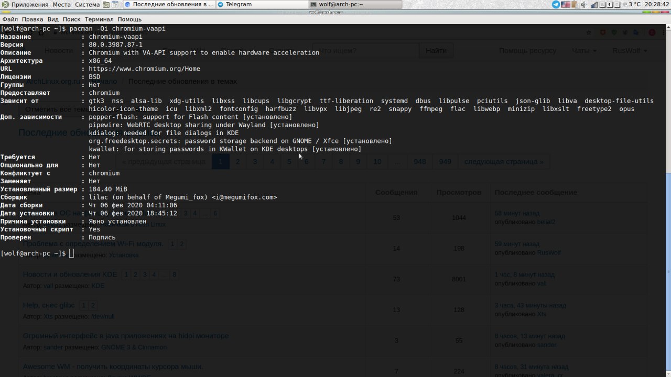Open the terminal Файл menu

pyautogui.click(x=10, y=19)
